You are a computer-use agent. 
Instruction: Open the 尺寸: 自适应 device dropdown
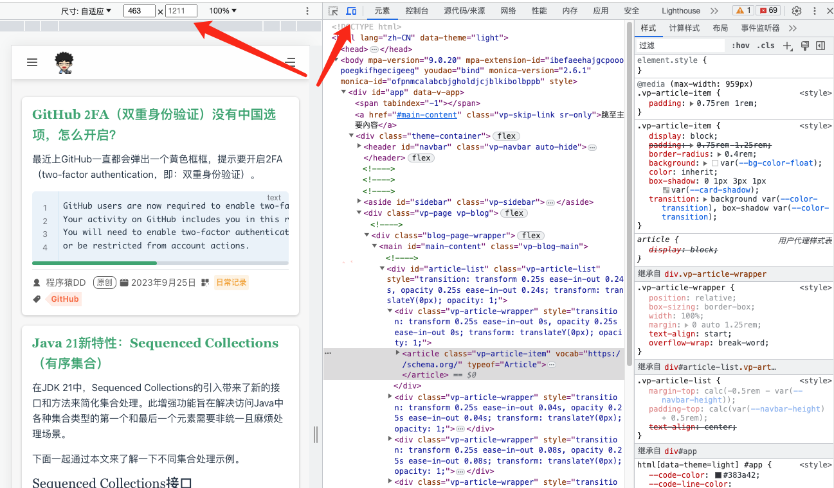(86, 11)
